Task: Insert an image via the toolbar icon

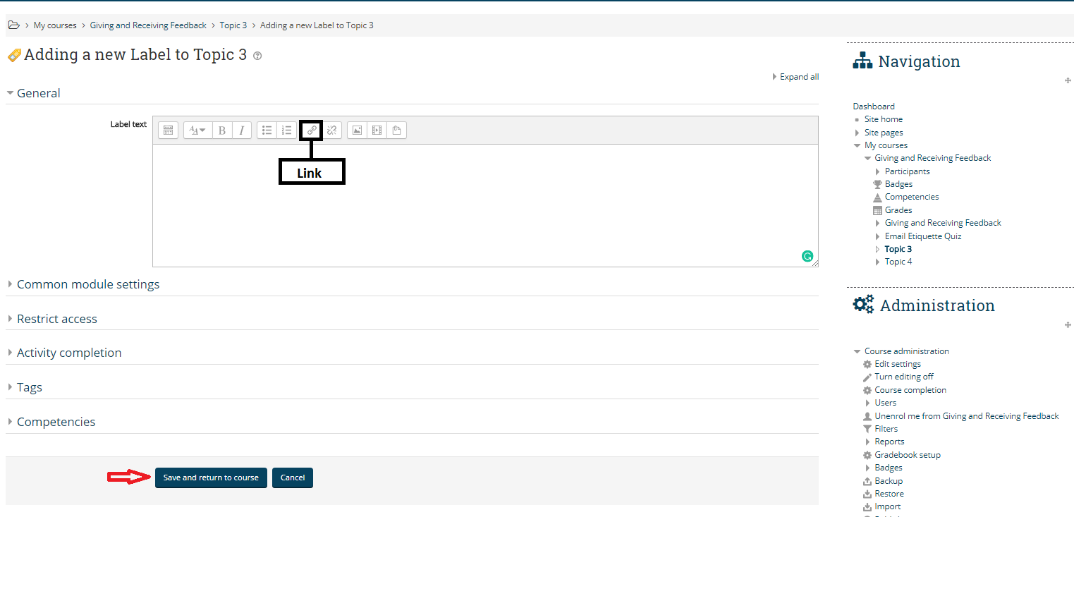Action: click(x=357, y=130)
